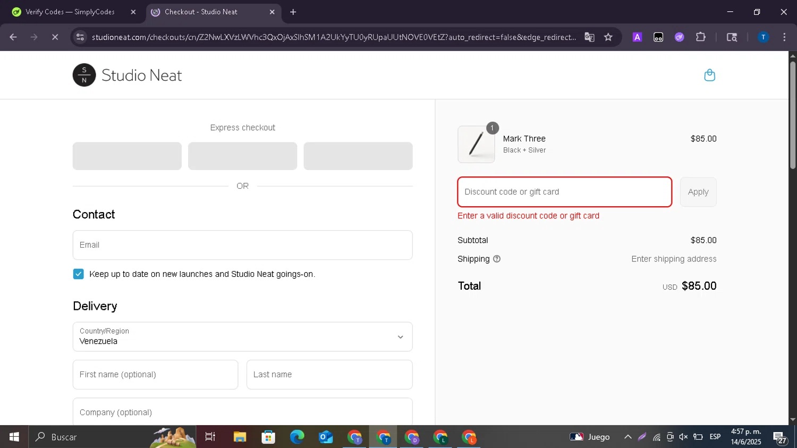
Task: Click the Studio Neat brand name link
Action: (x=142, y=75)
